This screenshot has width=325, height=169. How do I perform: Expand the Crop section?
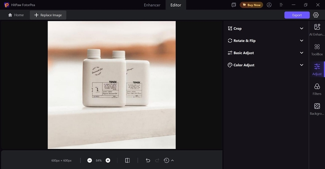pyautogui.click(x=266, y=29)
